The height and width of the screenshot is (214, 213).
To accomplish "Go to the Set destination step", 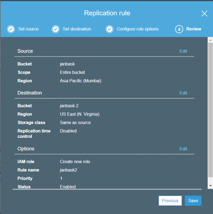I will [77, 29].
